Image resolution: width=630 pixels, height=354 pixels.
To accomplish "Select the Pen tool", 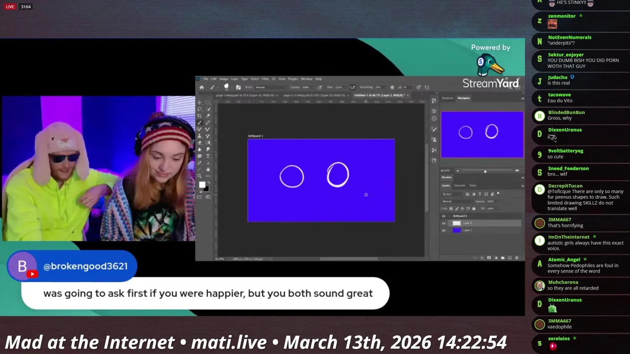I will (x=199, y=163).
